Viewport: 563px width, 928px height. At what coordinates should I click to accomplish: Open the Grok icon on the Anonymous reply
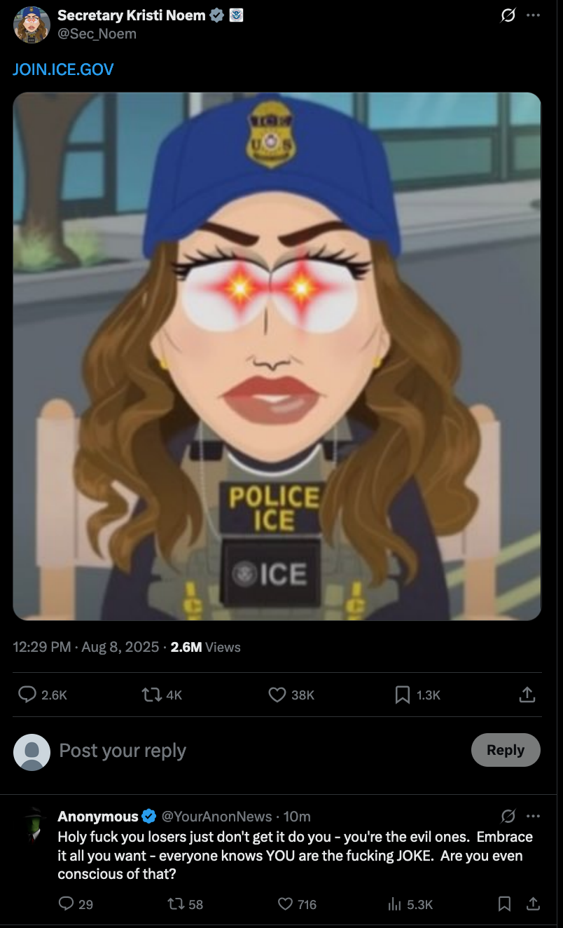508,816
